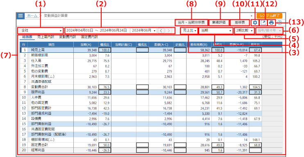Select the 期首棚卸高 row
The image size is (304, 157).
pos(151,55)
